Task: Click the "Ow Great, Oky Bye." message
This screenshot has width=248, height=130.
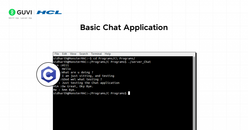Action: pyautogui.click(x=77, y=86)
